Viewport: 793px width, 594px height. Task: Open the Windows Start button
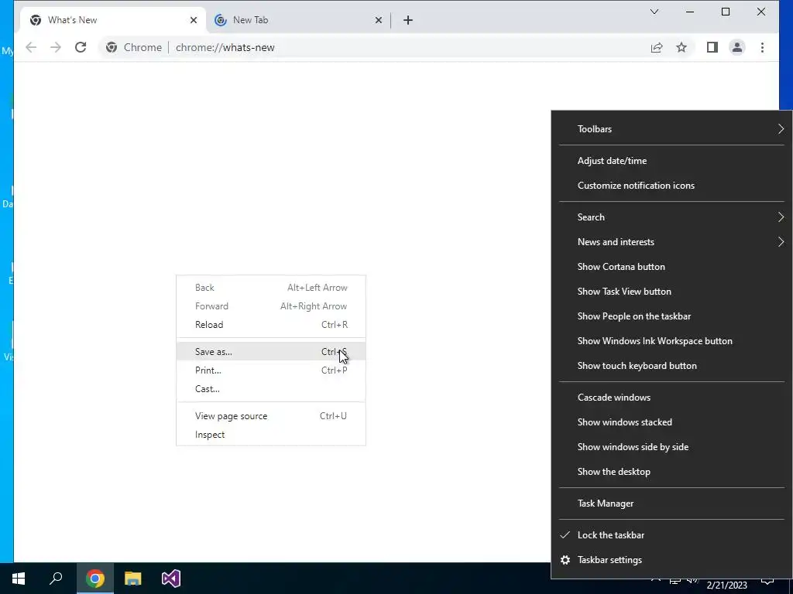pos(19,579)
